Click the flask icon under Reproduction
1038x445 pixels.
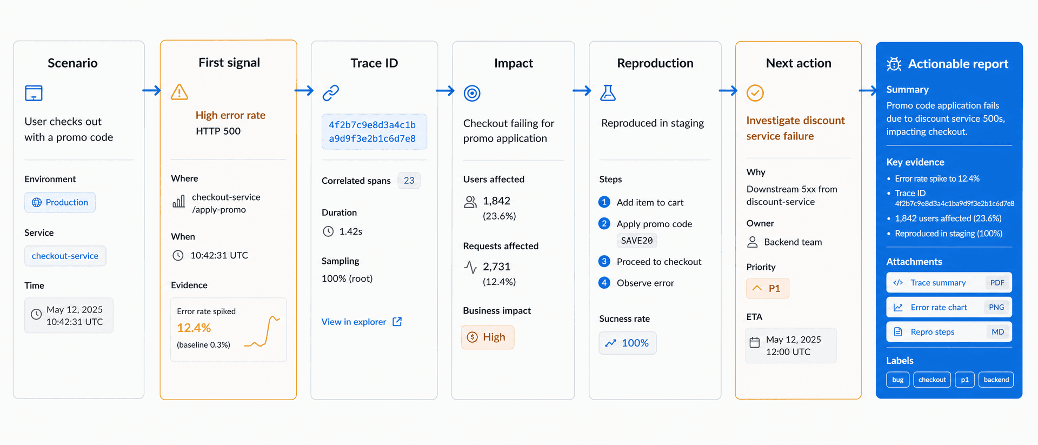[608, 93]
